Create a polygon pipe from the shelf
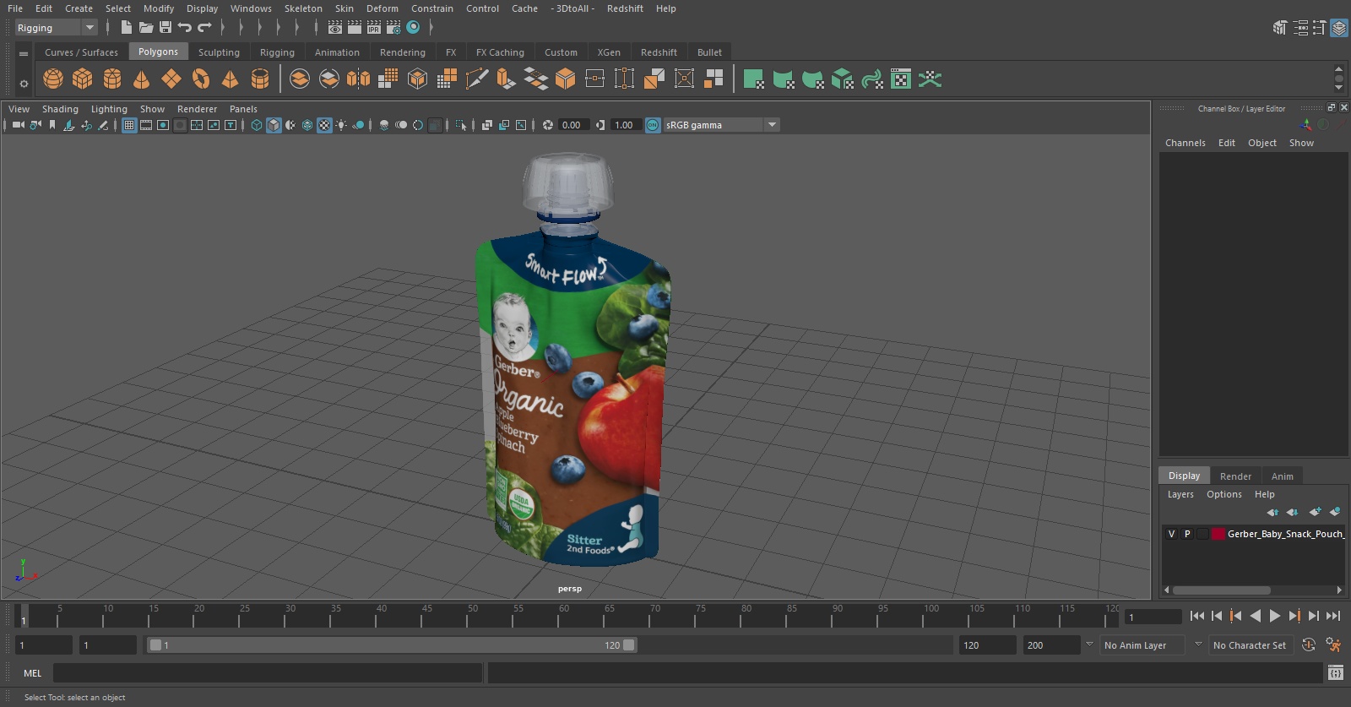Viewport: 1351px width, 707px height. [x=260, y=79]
